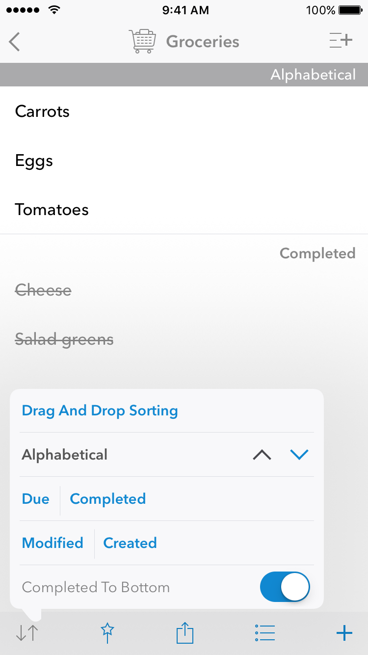Open the share icon in bottom toolbar
This screenshot has height=655, width=368.
(x=185, y=633)
